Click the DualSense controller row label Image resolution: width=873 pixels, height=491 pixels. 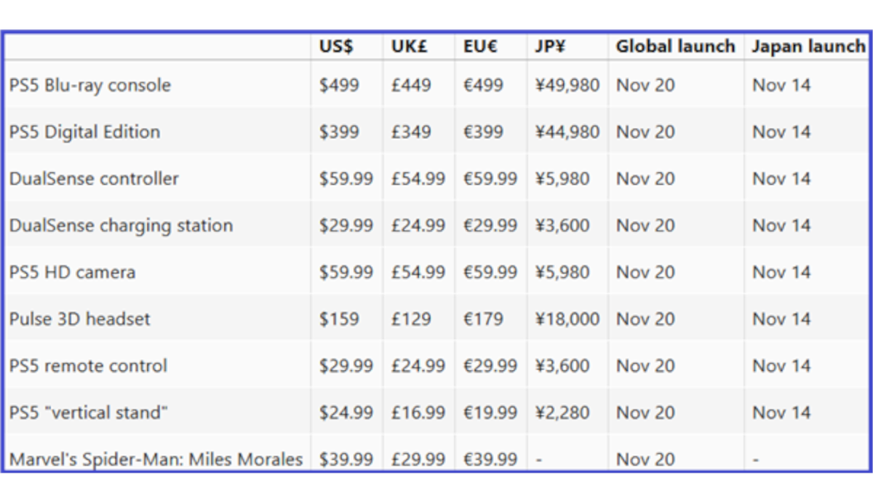[94, 179]
